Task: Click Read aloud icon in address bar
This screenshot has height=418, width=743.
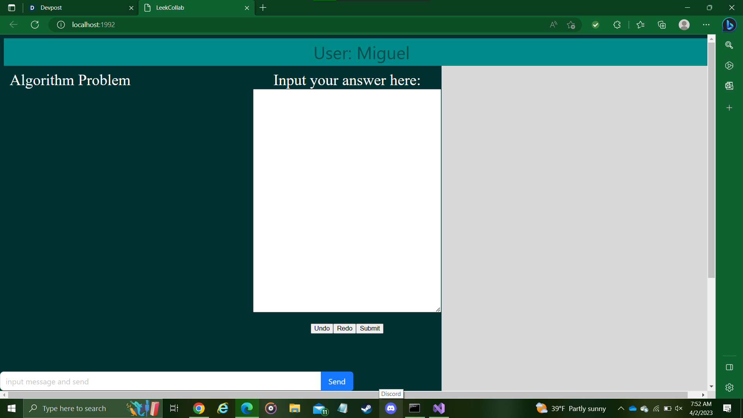Action: (553, 25)
